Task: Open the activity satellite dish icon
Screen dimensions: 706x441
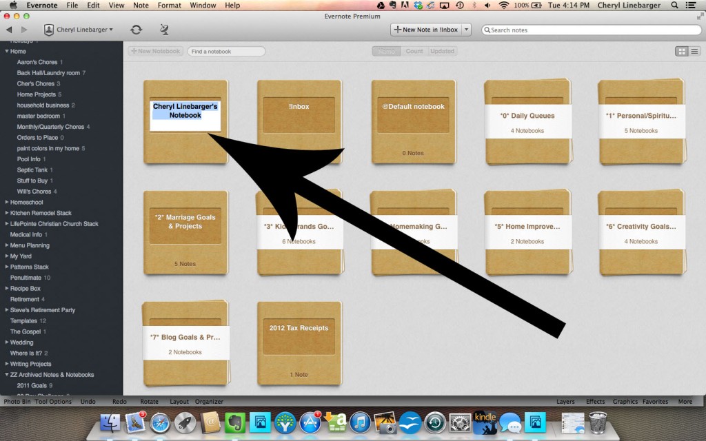Action: [164, 30]
